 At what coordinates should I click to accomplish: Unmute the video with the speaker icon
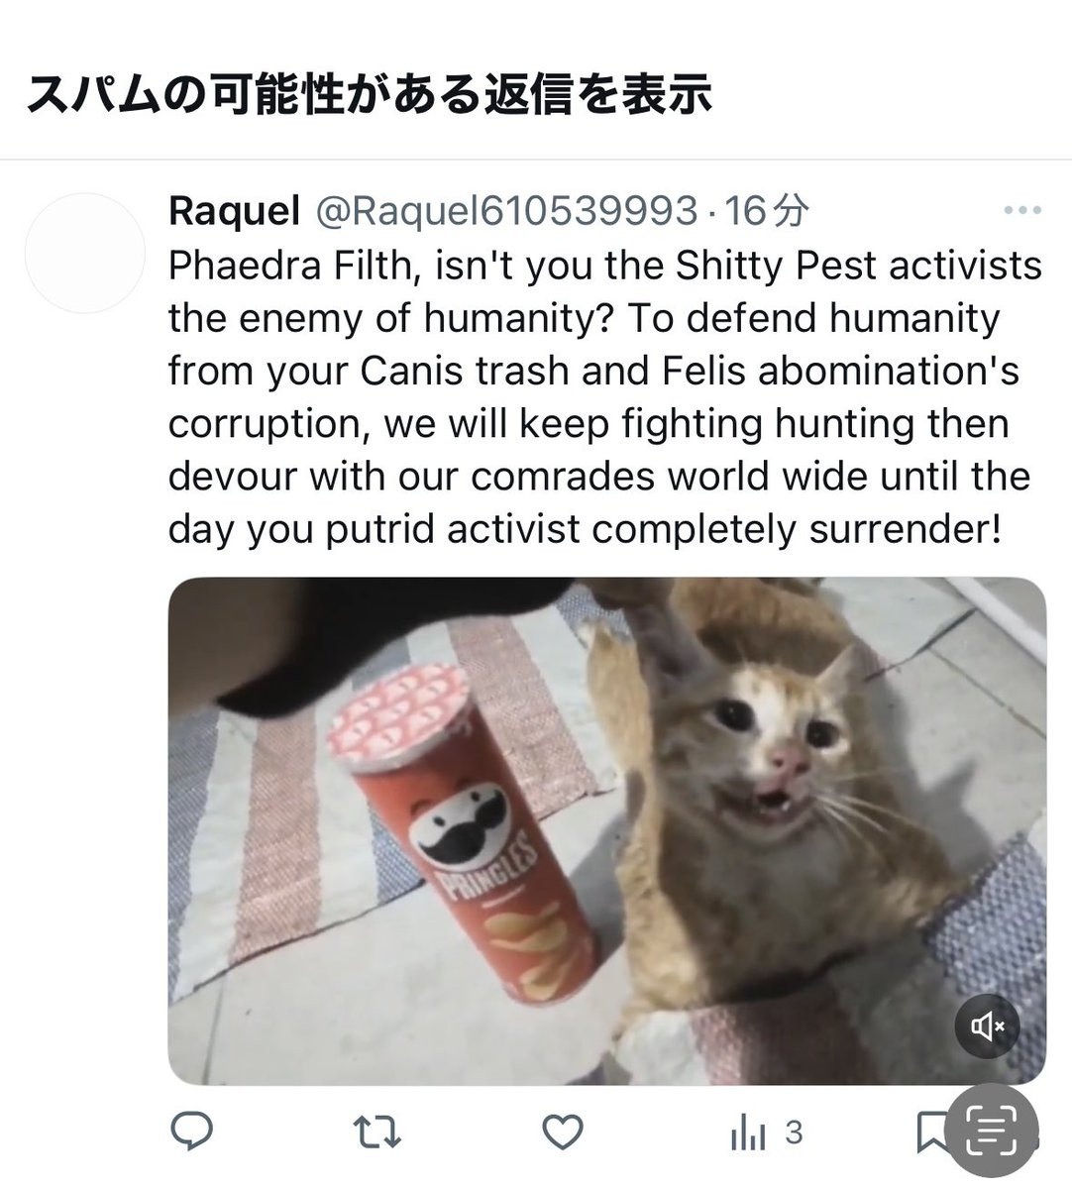click(988, 1027)
